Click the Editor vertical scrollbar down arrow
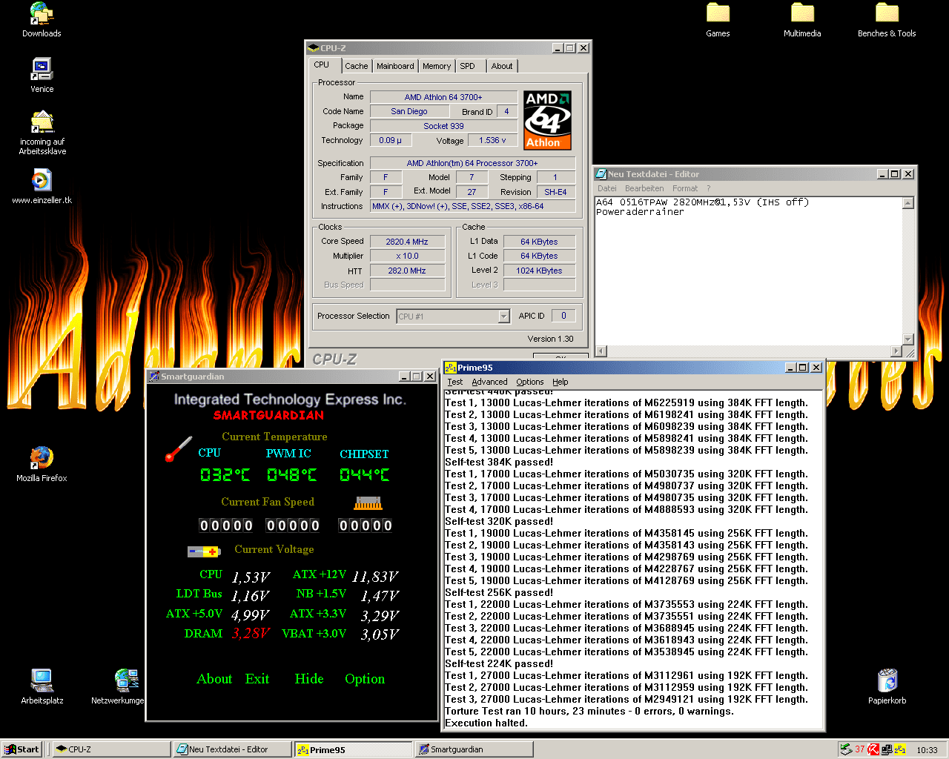The image size is (949, 759). pyautogui.click(x=908, y=339)
